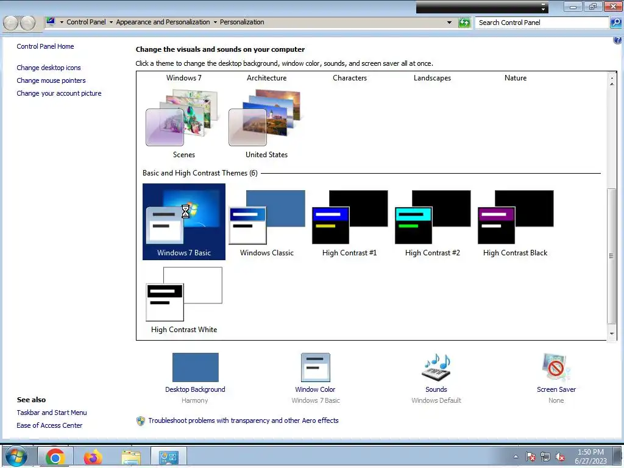
Task: Click the Nature theme label
Action: tap(516, 78)
